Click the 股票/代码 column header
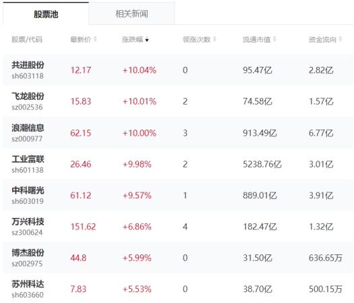 (27, 40)
